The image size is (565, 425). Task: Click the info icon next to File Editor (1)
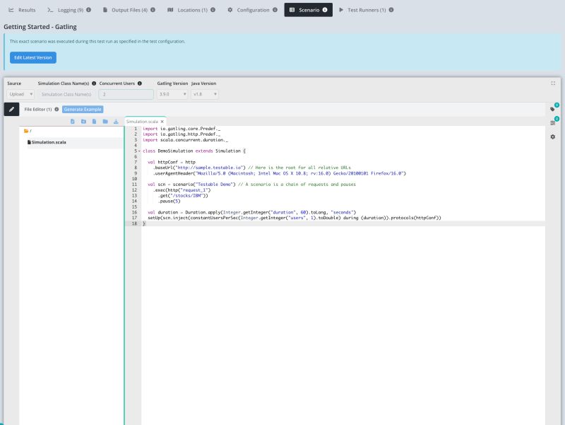point(56,110)
